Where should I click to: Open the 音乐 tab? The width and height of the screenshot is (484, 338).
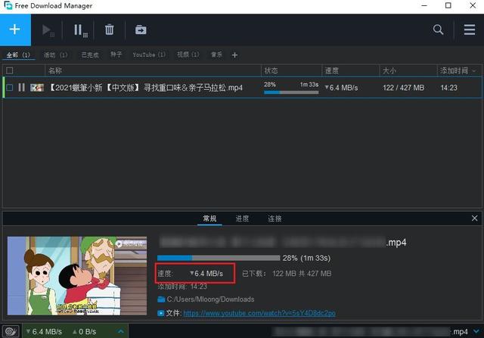[216, 54]
